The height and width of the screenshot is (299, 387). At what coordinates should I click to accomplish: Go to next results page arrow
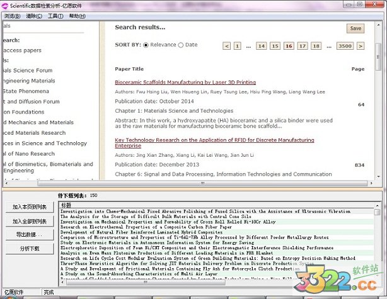point(361,46)
